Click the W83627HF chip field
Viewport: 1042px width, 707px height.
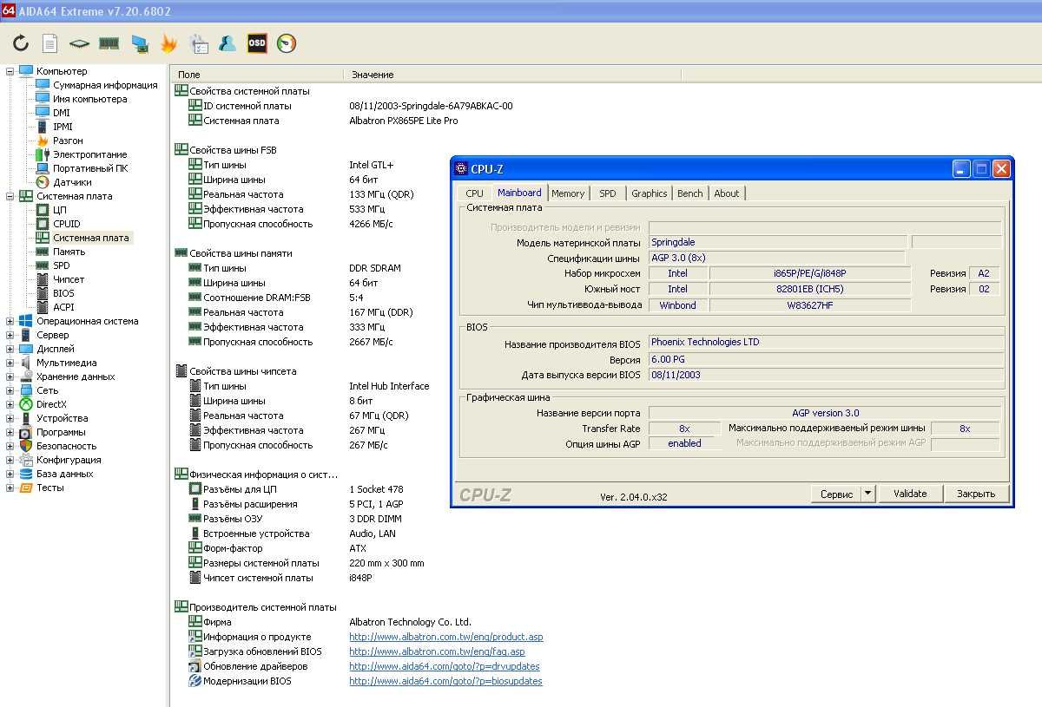(810, 305)
